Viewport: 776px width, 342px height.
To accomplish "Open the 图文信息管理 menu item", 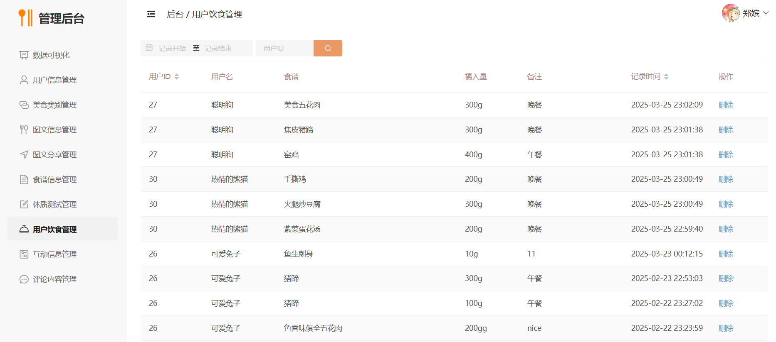I will (63, 130).
